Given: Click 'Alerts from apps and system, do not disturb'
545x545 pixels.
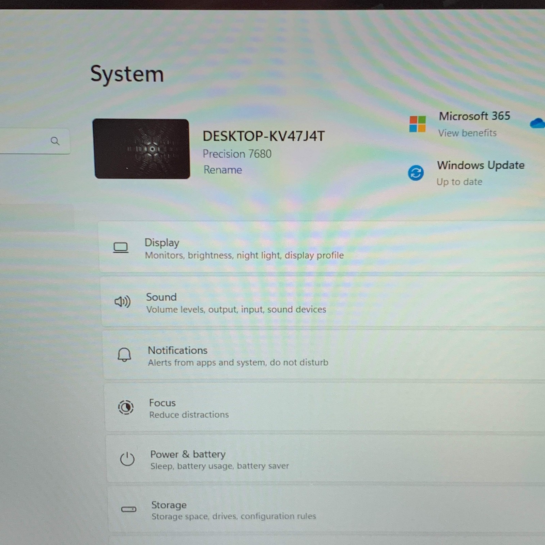Looking at the screenshot, I should [238, 362].
